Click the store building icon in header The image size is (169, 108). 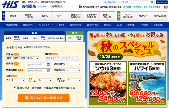(80, 6)
